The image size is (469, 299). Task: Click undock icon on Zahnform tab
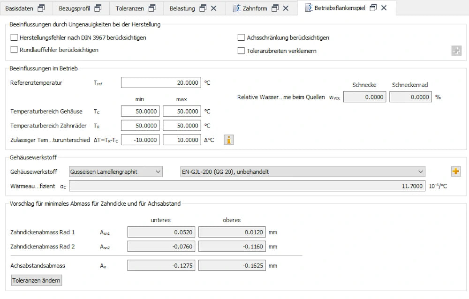pyautogui.click(x=275, y=8)
